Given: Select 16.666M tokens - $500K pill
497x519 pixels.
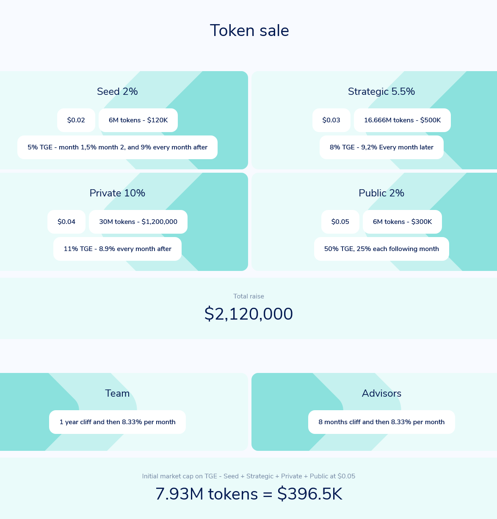Looking at the screenshot, I should (x=402, y=120).
